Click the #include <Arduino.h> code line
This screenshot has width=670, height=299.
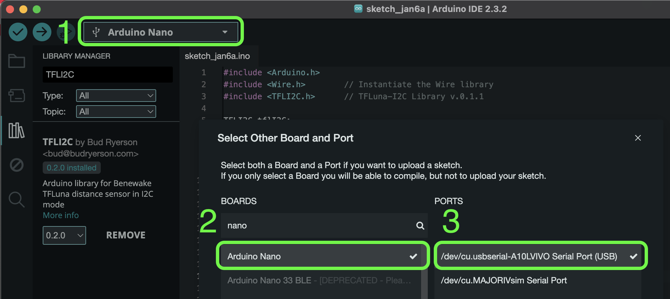pyautogui.click(x=271, y=73)
